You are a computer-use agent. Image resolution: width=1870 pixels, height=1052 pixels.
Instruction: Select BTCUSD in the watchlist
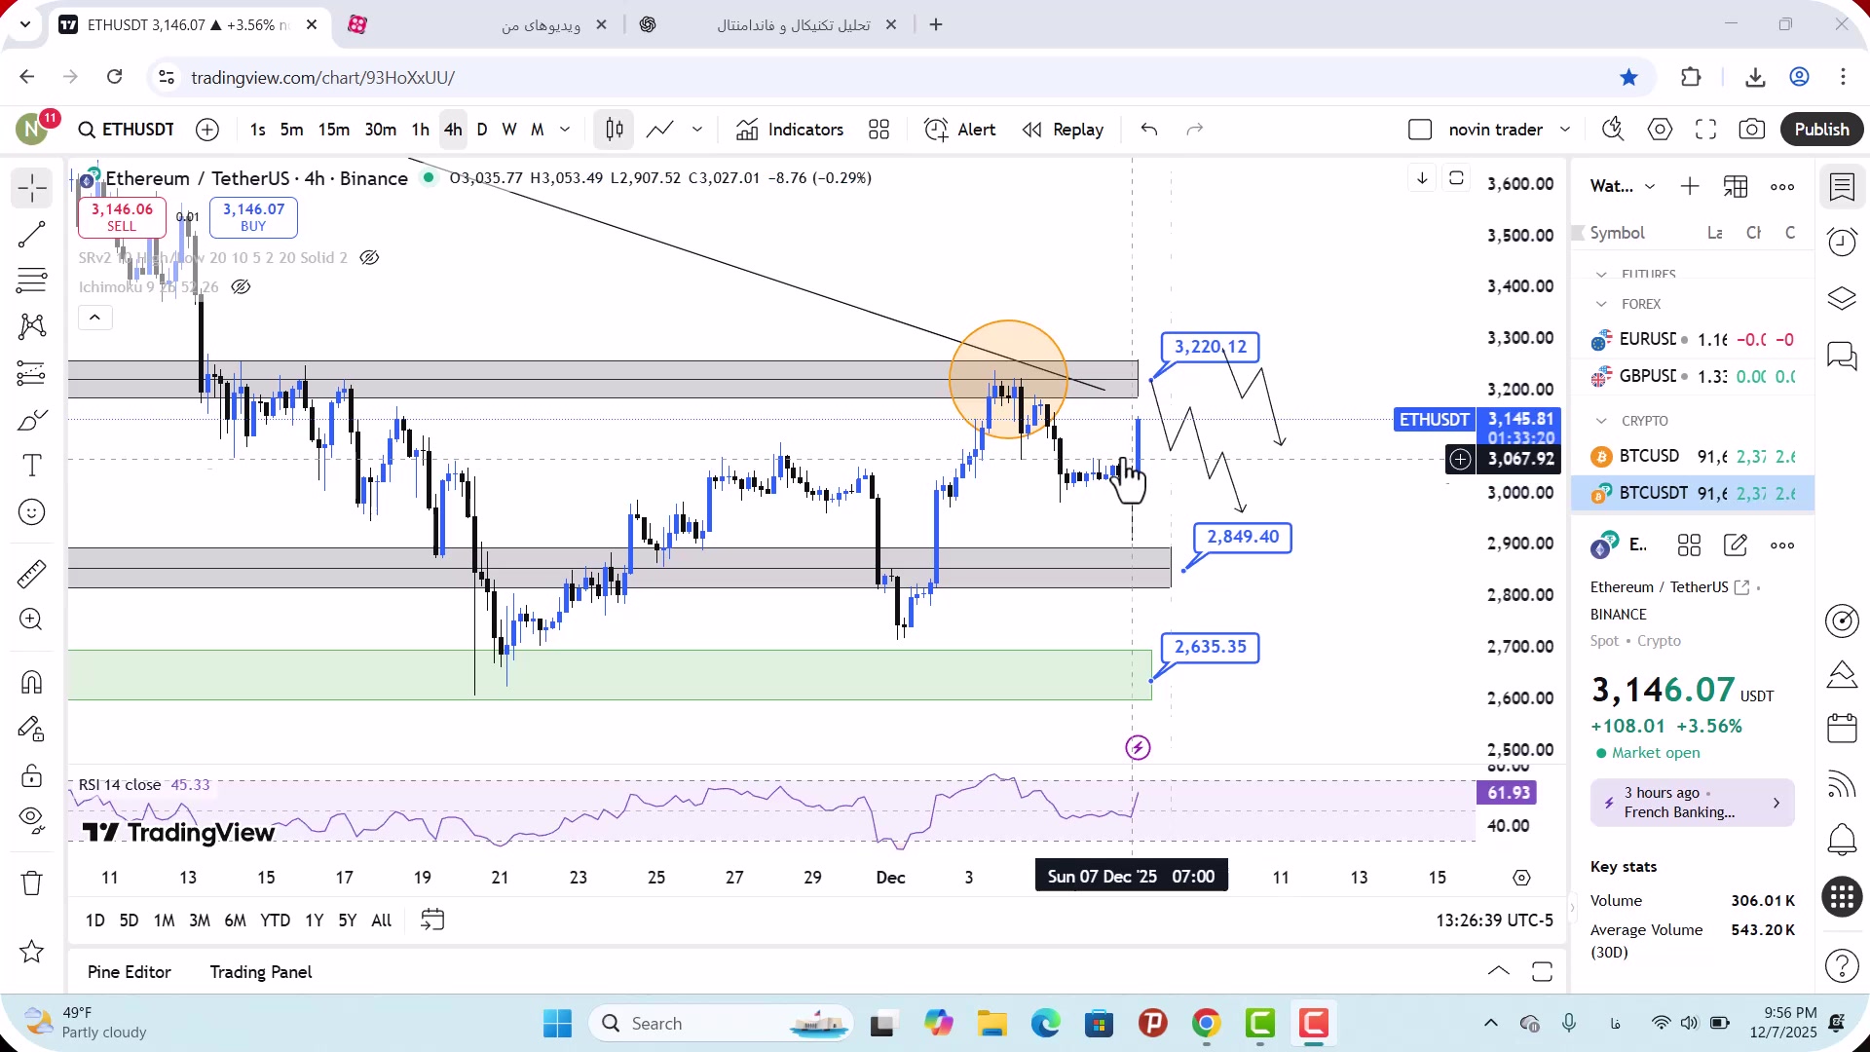click(x=1693, y=456)
